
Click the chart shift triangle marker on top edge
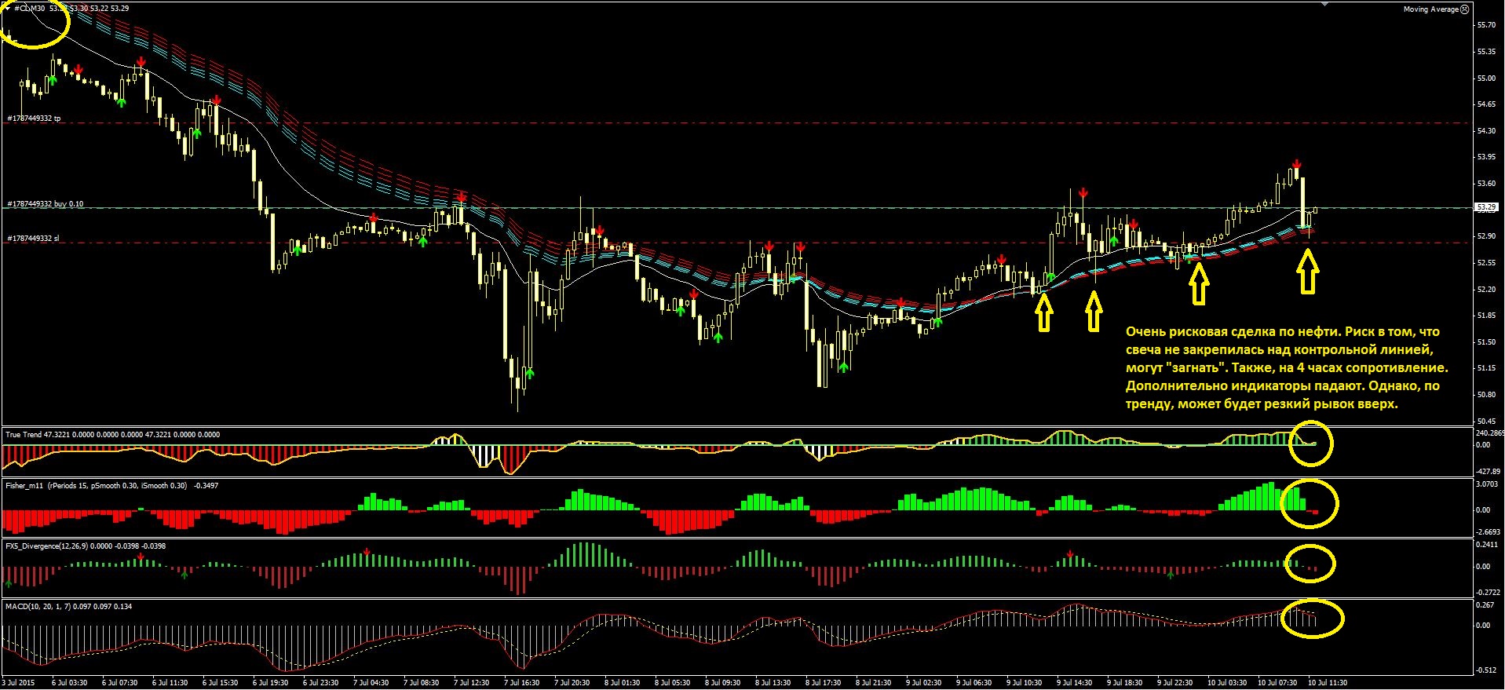coord(1326,5)
